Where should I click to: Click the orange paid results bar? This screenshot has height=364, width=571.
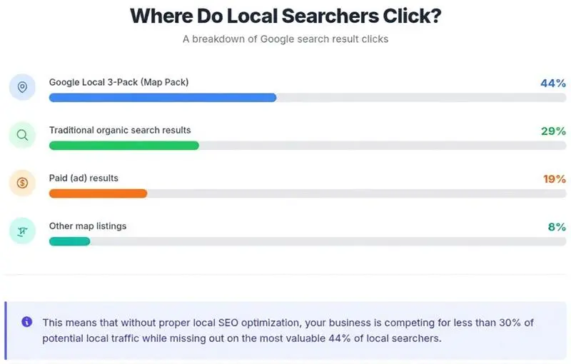click(98, 193)
